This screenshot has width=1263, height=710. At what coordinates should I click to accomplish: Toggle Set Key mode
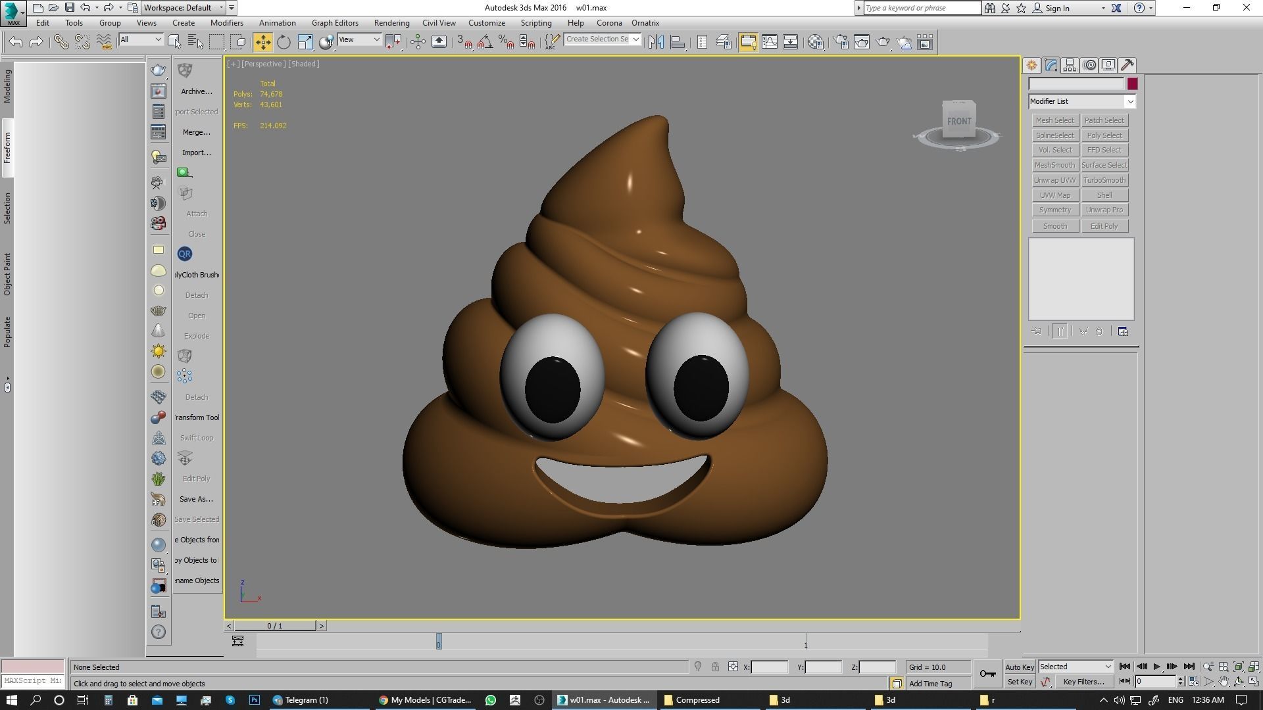[1020, 682]
